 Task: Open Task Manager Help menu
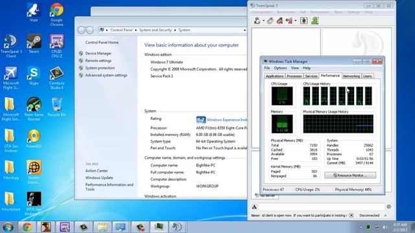307,68
